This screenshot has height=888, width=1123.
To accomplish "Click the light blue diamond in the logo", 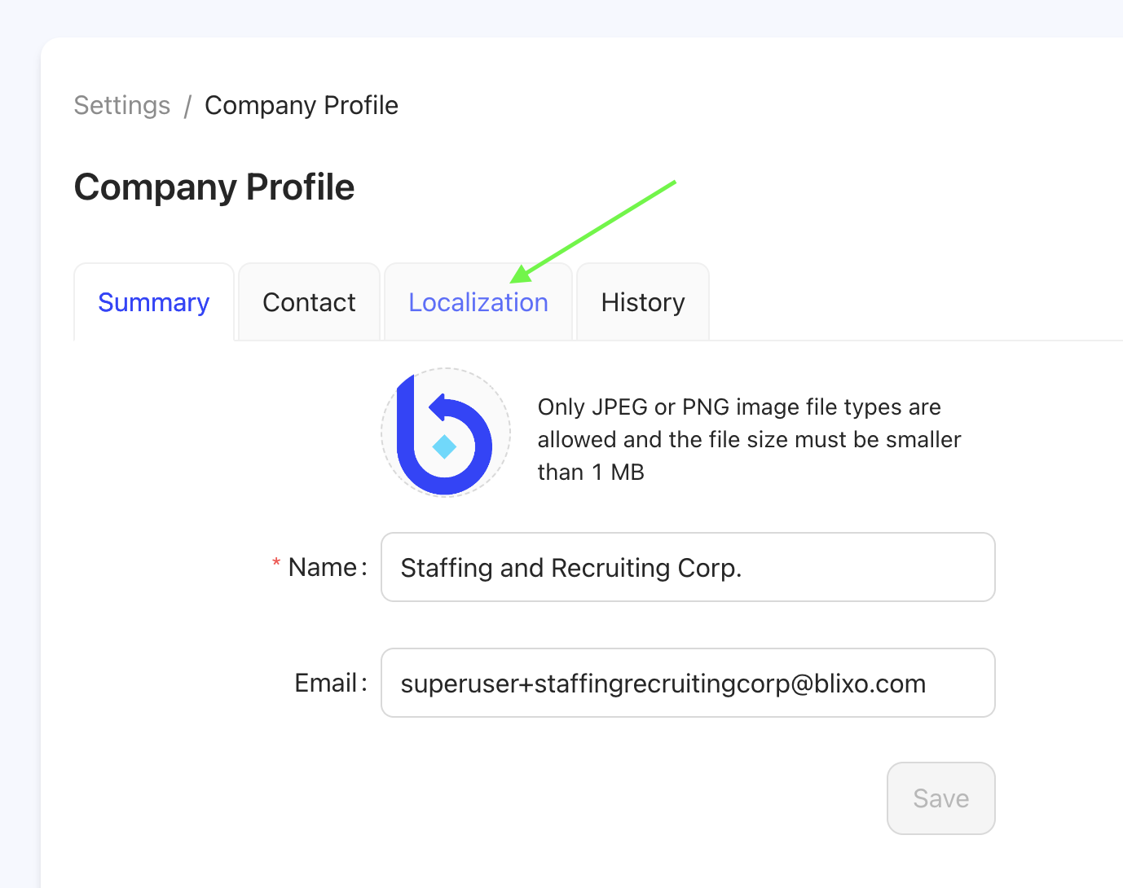I will (x=444, y=446).
